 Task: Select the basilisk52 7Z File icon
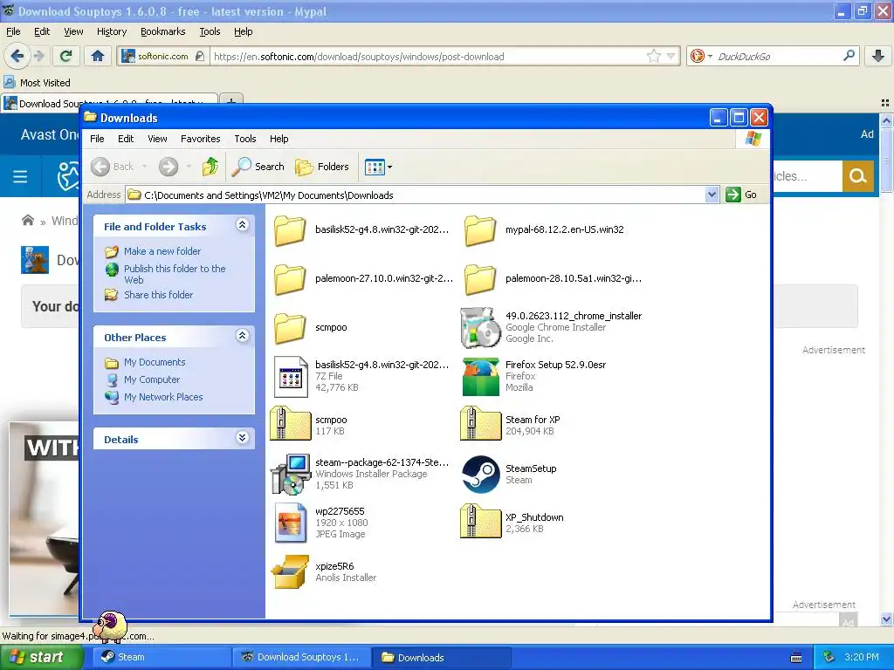pyautogui.click(x=290, y=377)
